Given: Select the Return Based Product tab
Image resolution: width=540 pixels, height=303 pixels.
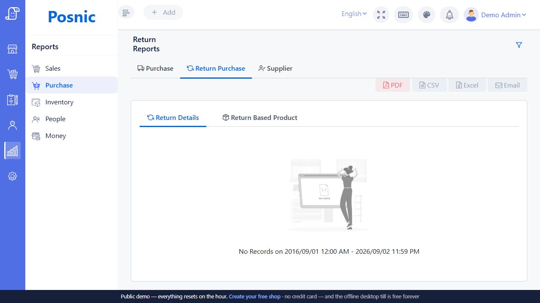Looking at the screenshot, I should tap(260, 117).
